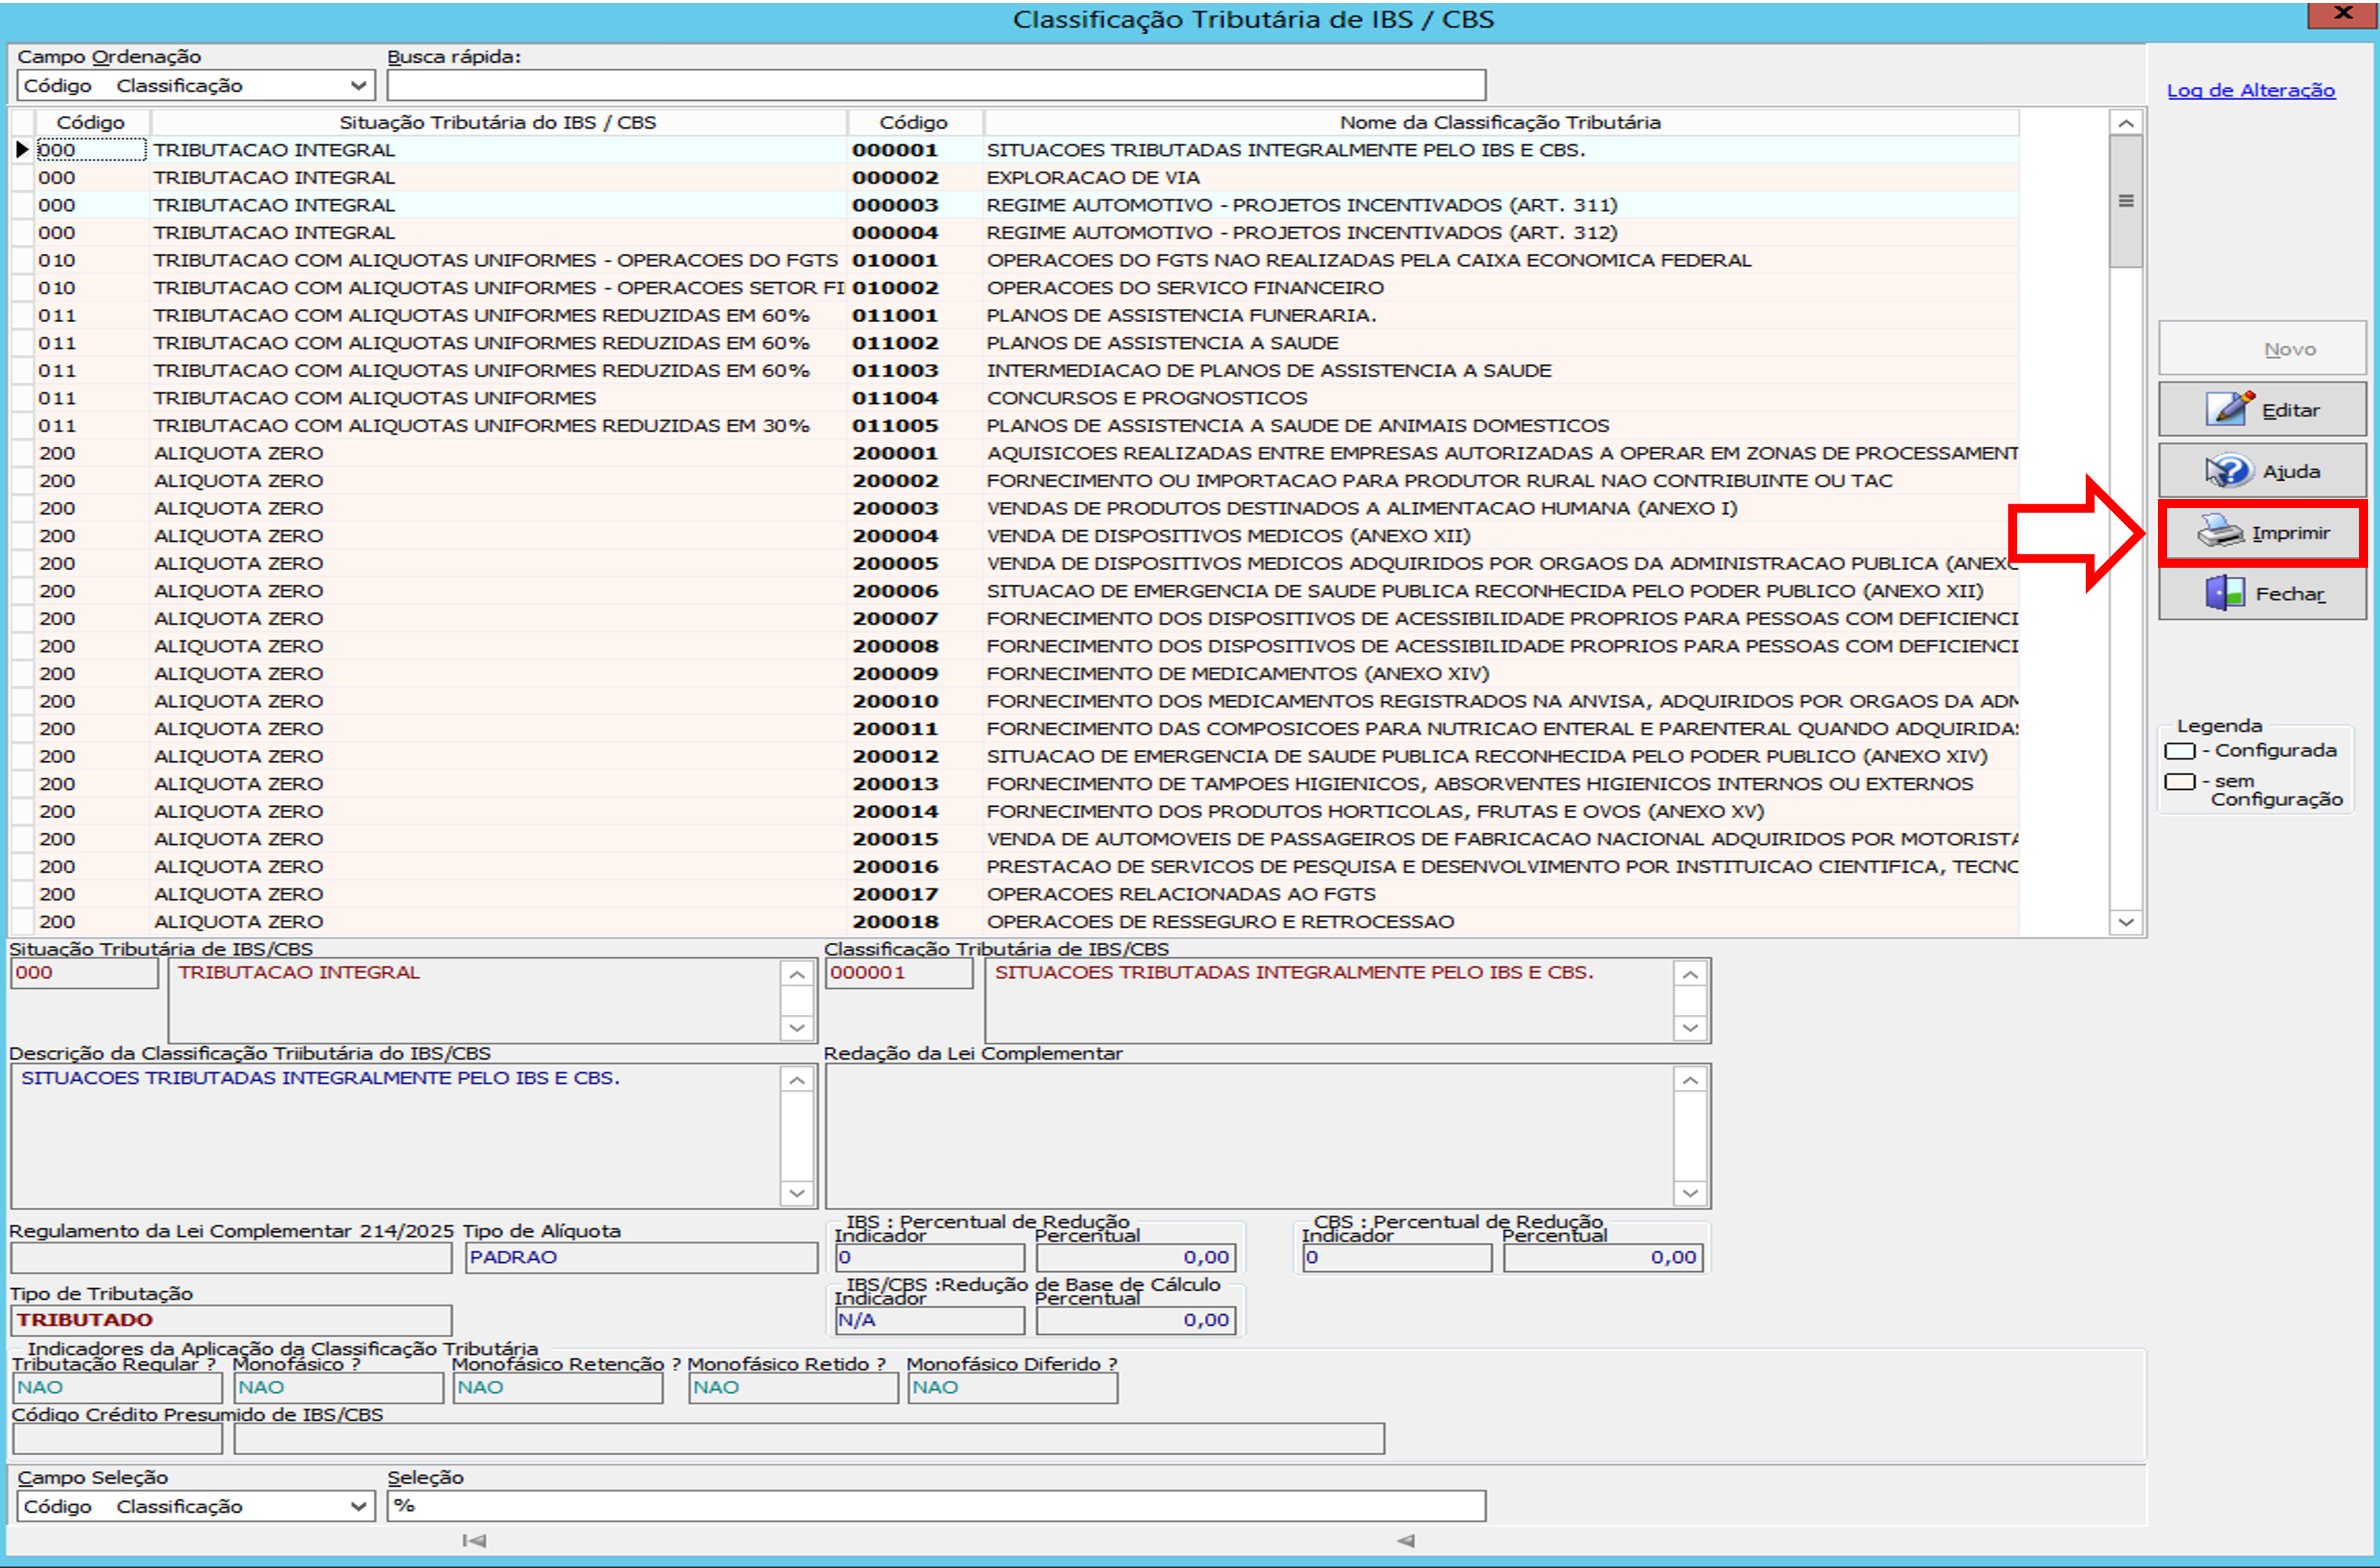Viewport: 2380px width, 1568px height.
Task: Click the sem Configuração legend box
Action: click(2179, 782)
